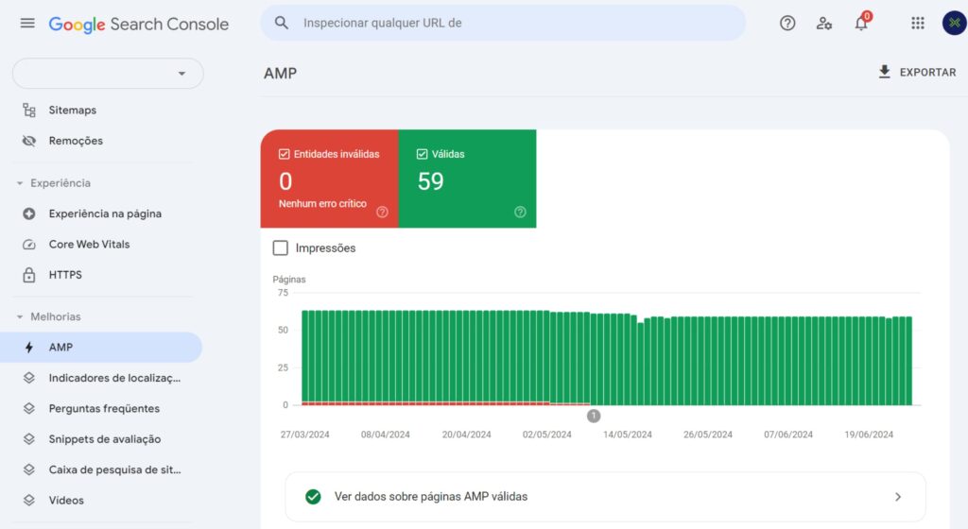Click the Indicadores de localização layers icon
The width and height of the screenshot is (968, 529).
click(29, 378)
